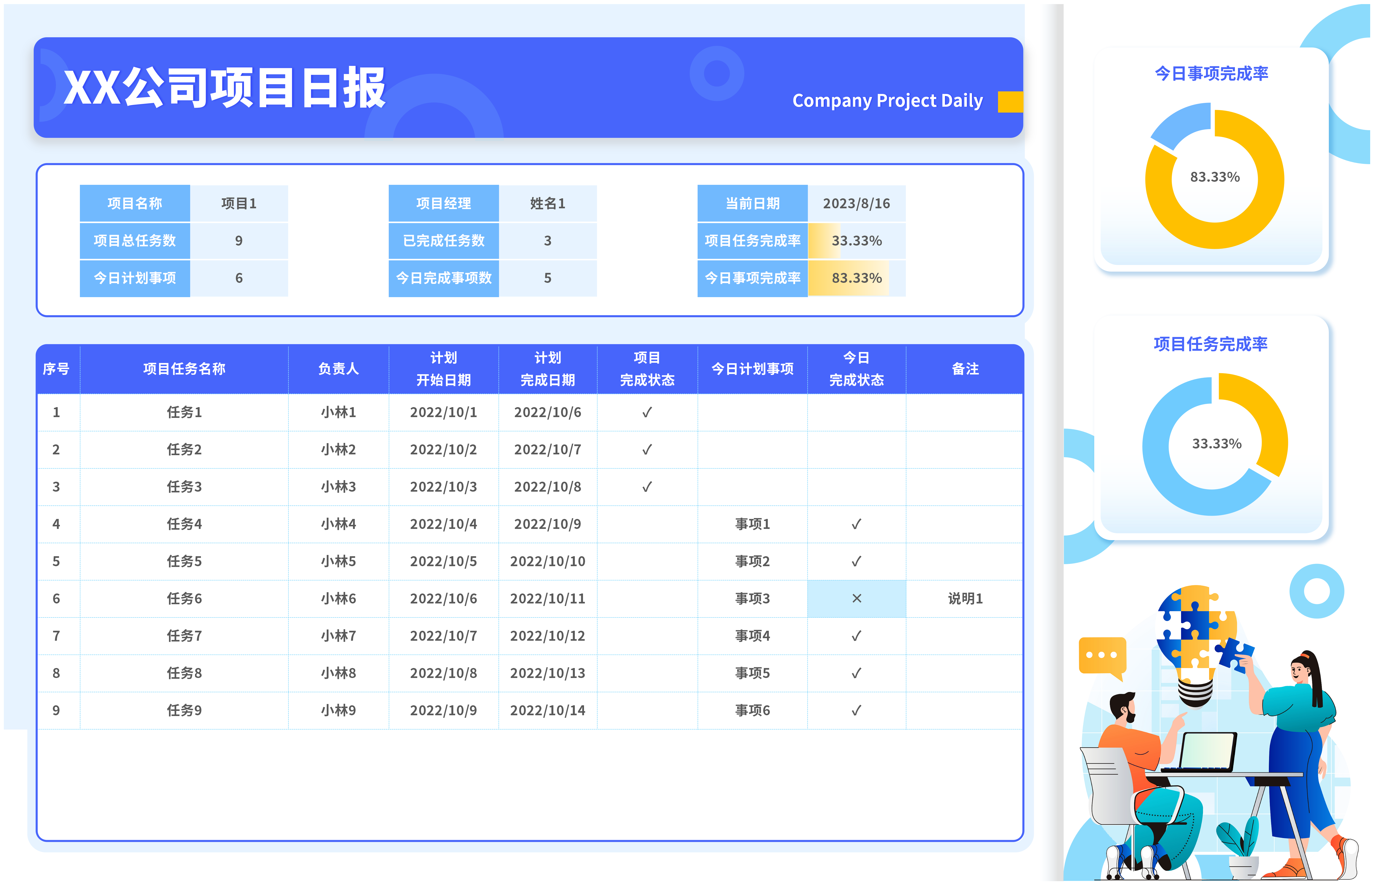The width and height of the screenshot is (1374, 885).
Task: Click the checkmark for 任务1 project status
Action: pyautogui.click(x=647, y=413)
